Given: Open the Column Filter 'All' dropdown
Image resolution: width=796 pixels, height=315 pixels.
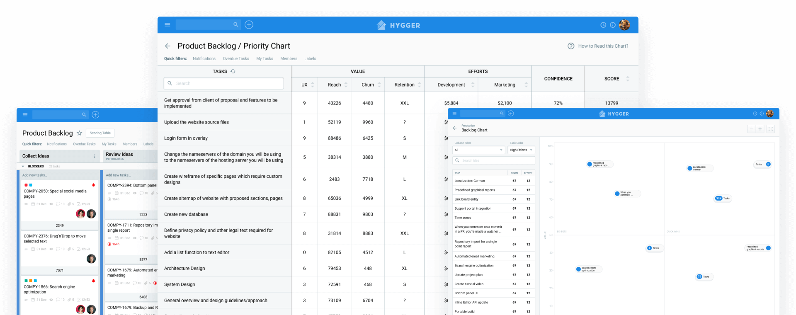Looking at the screenshot, I should point(478,150).
